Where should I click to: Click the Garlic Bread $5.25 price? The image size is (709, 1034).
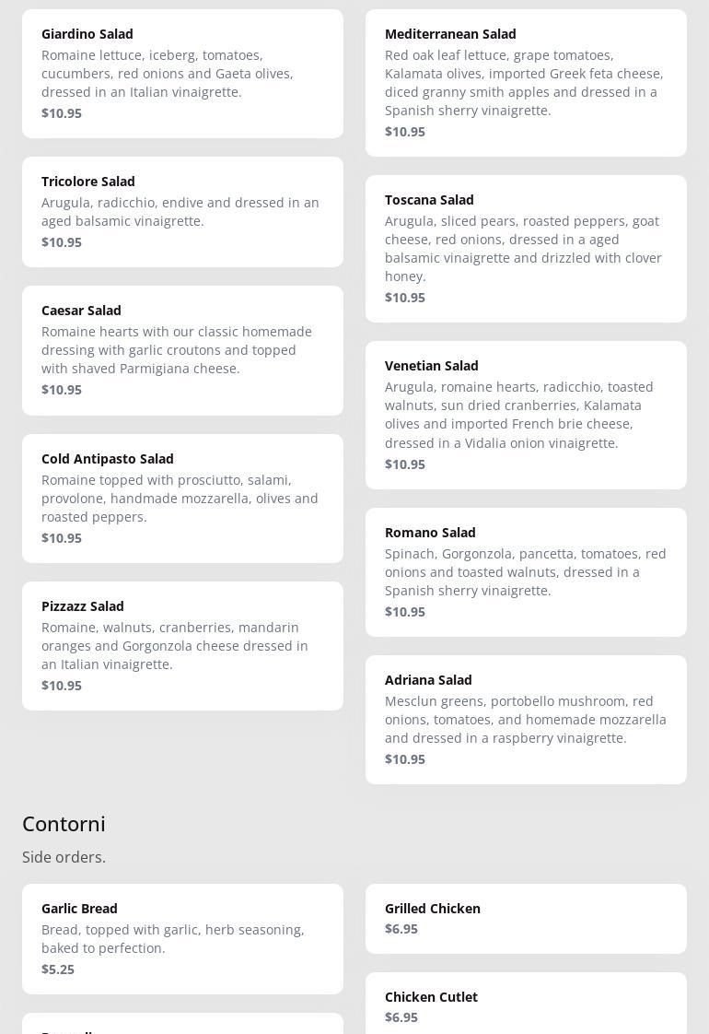tap(58, 969)
